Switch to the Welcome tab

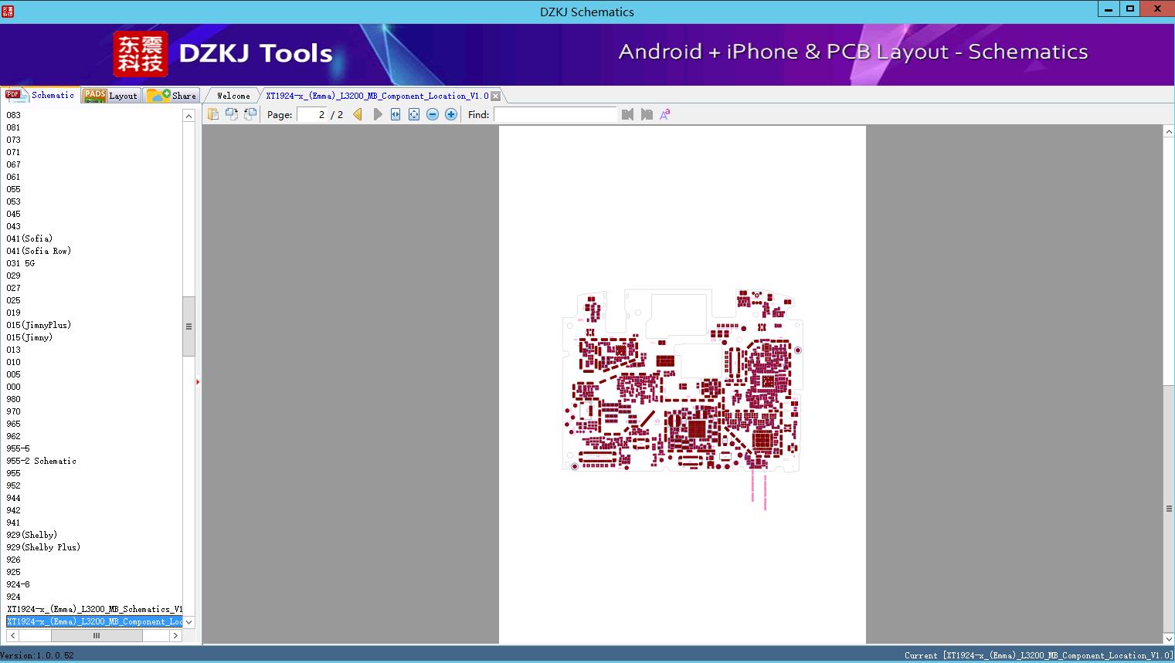pyautogui.click(x=233, y=96)
